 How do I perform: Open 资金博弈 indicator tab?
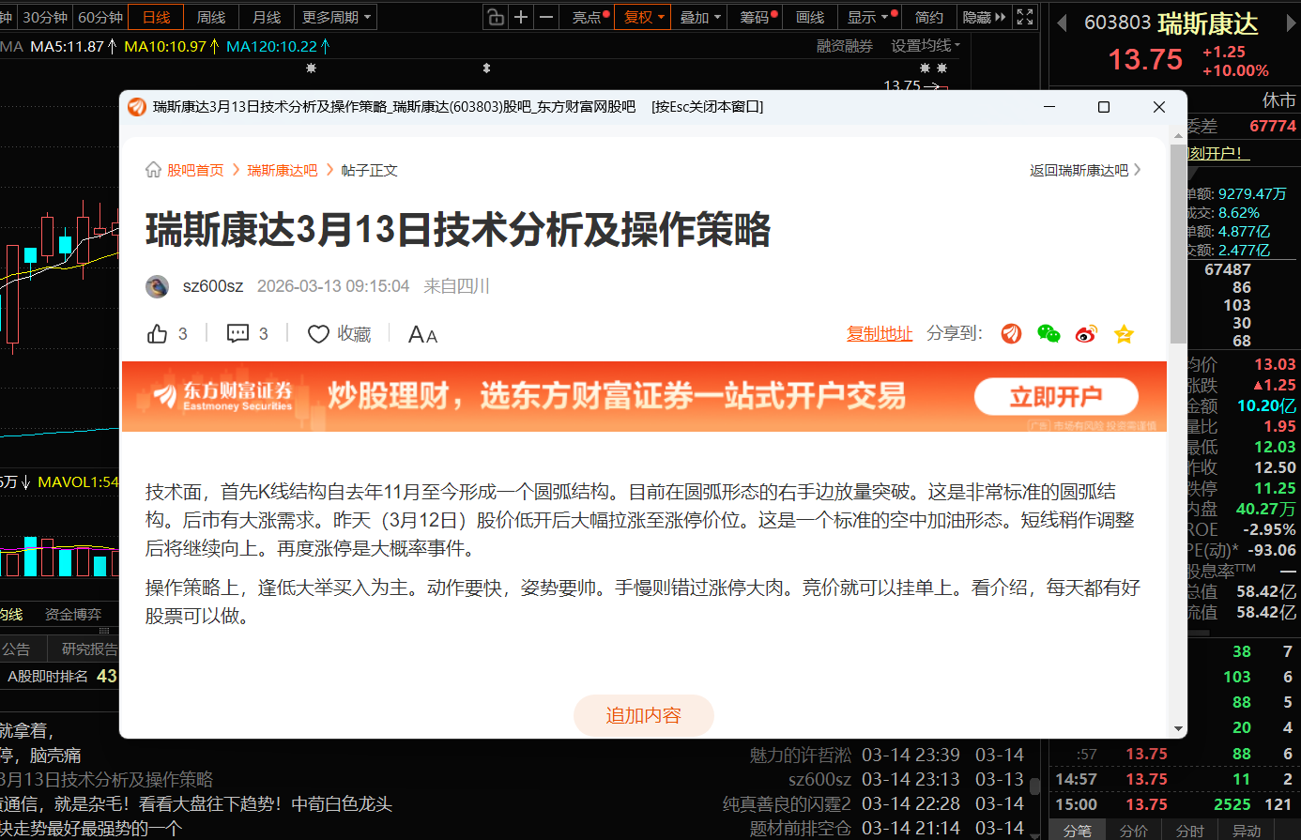(73, 615)
